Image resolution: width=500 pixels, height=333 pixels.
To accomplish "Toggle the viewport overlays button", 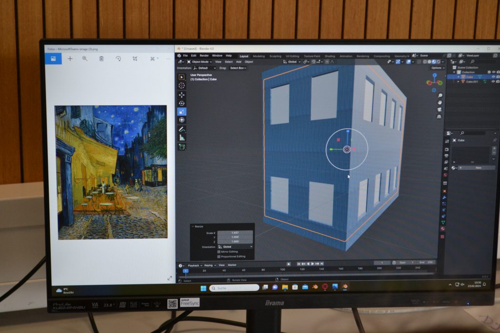I will [x=409, y=62].
